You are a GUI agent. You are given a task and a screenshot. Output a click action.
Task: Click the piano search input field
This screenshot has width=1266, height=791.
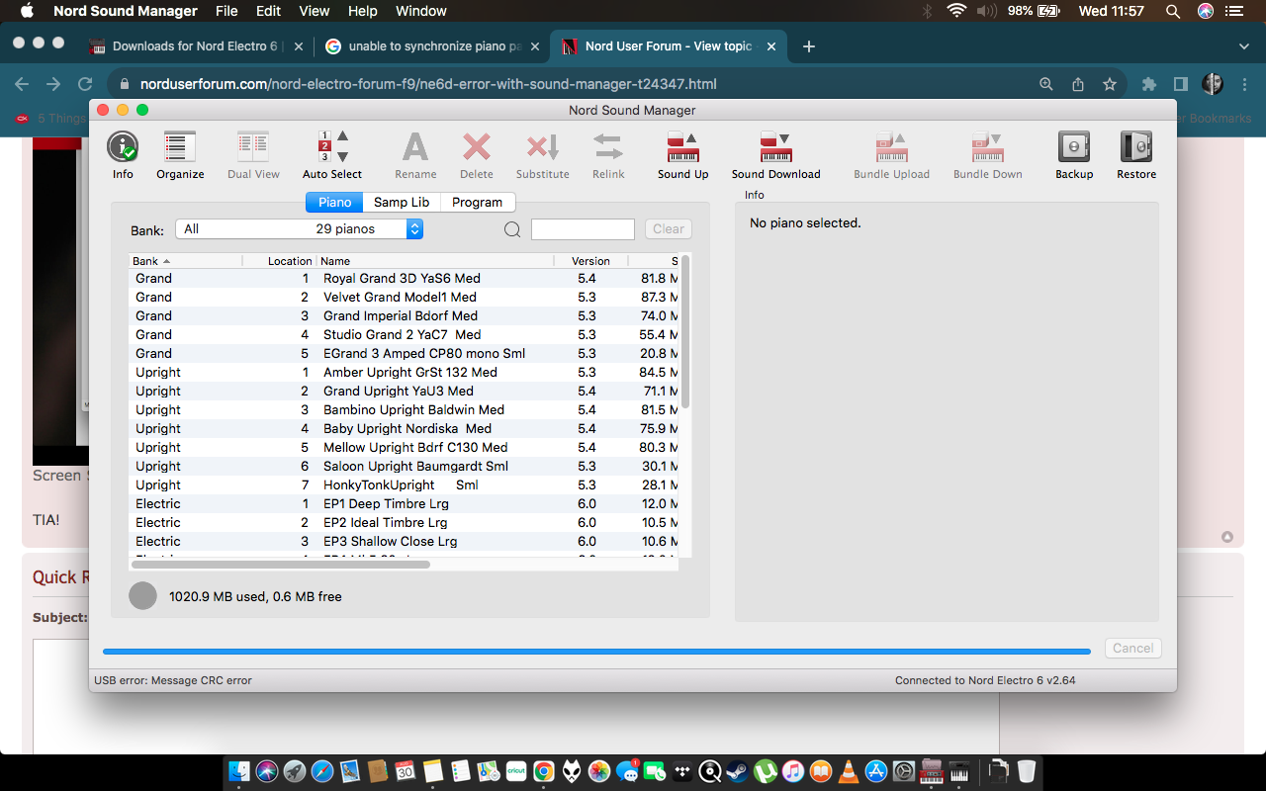coord(583,229)
